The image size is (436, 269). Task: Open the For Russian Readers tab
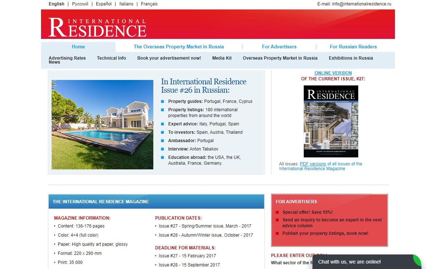point(353,47)
